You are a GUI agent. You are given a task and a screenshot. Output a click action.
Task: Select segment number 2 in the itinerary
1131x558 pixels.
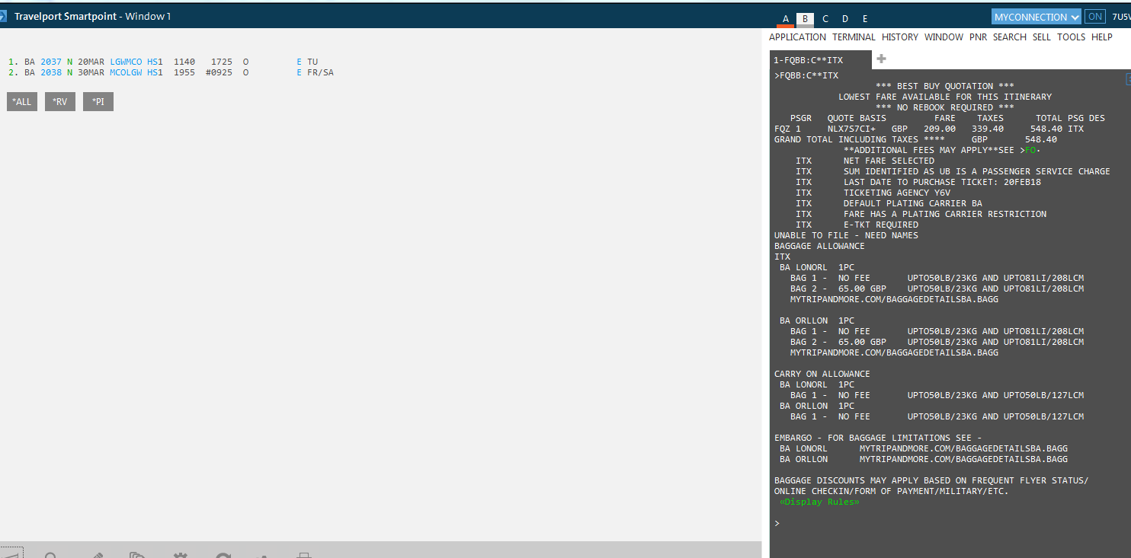pos(11,72)
